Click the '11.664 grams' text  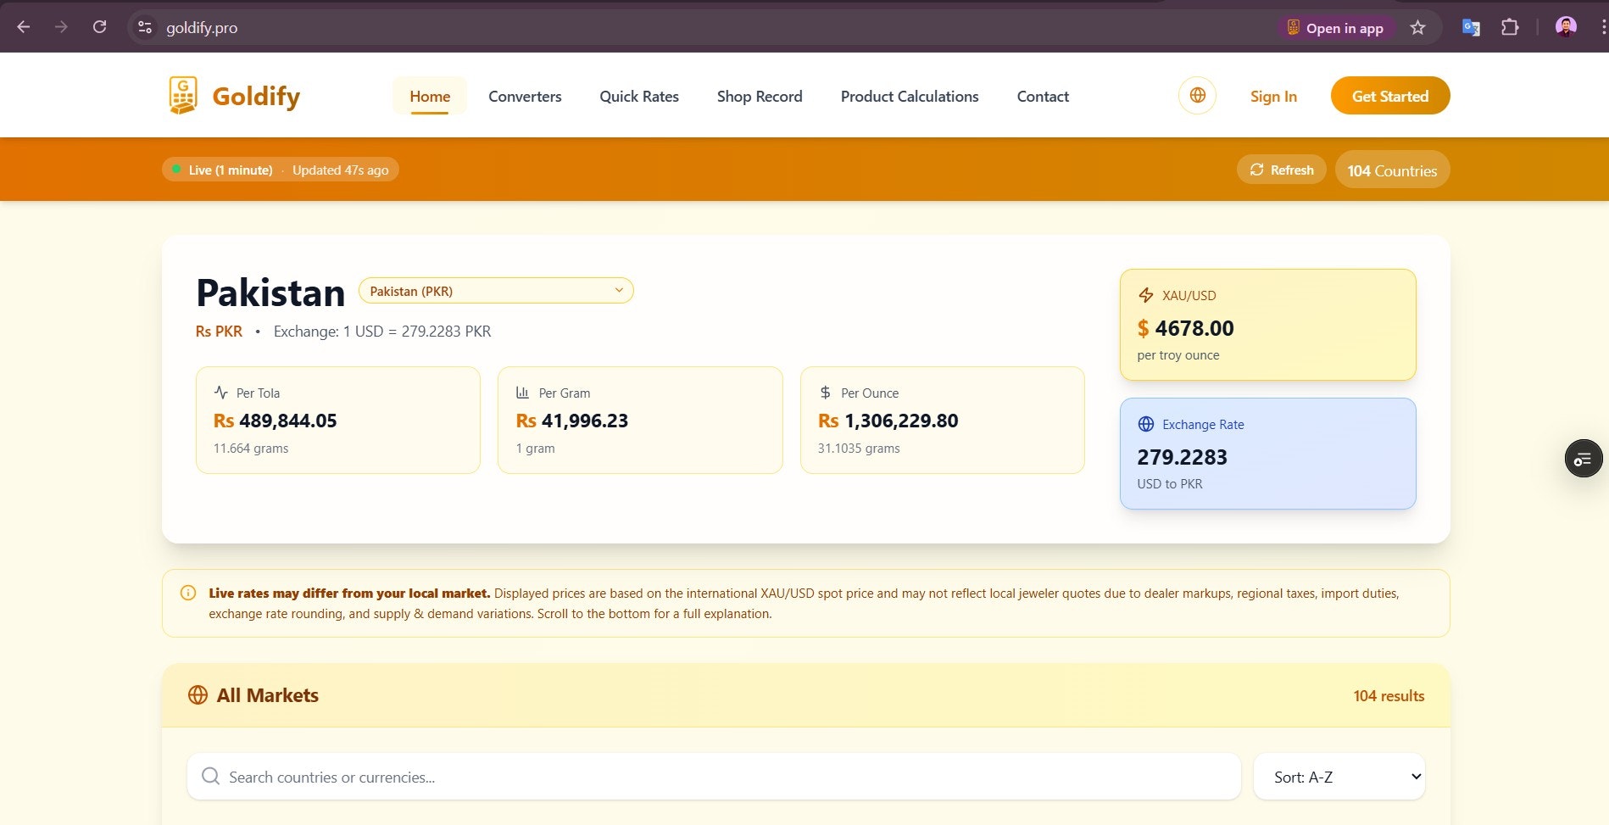[x=251, y=449]
